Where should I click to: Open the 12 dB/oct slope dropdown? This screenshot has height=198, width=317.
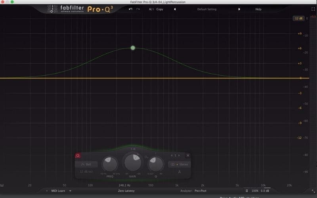86,171
